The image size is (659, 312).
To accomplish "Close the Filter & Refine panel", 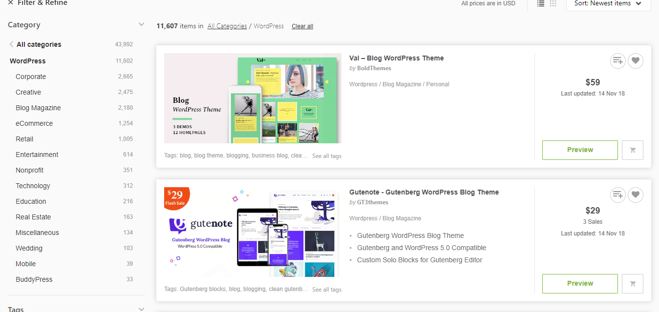I will (11, 3).
